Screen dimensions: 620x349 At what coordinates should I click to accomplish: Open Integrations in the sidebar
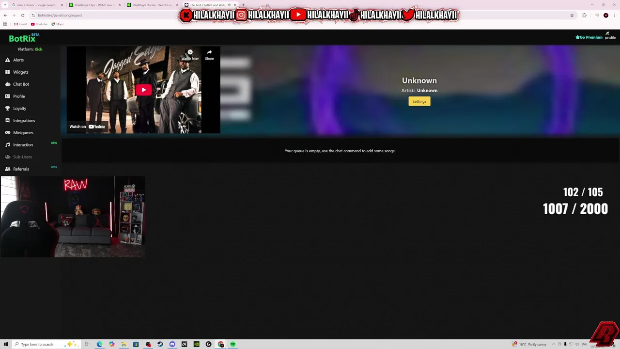24,121
